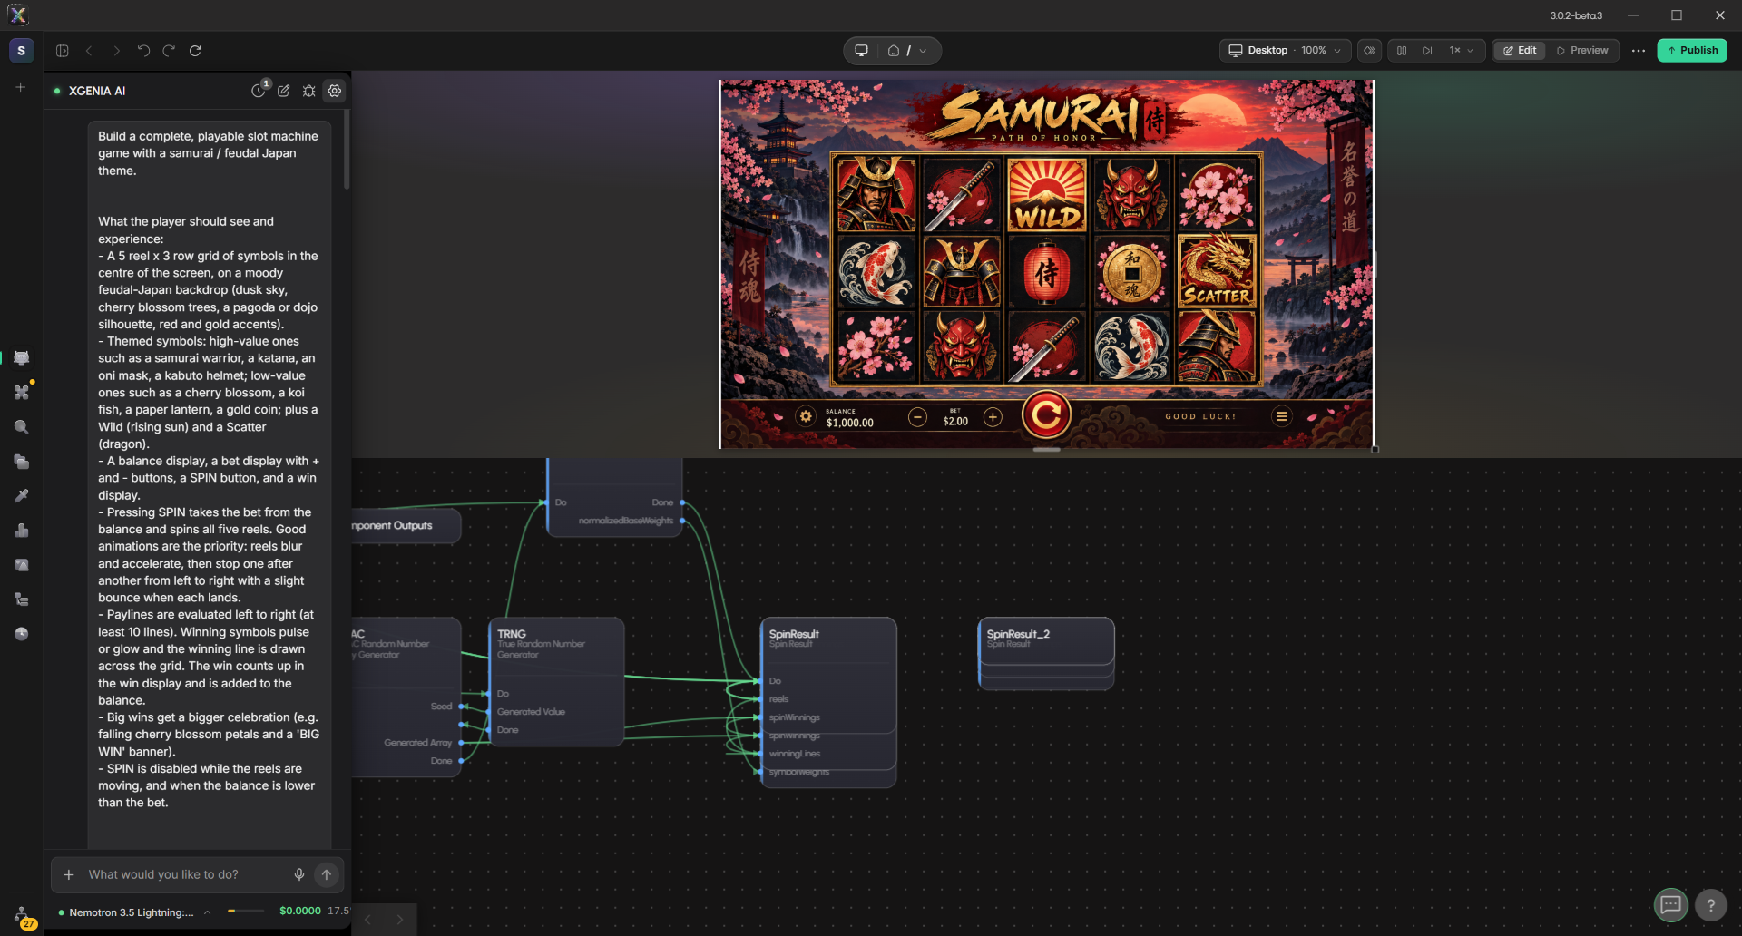The image size is (1742, 936).
Task: Click the chat panel vertical scrollbar
Action: click(347, 150)
